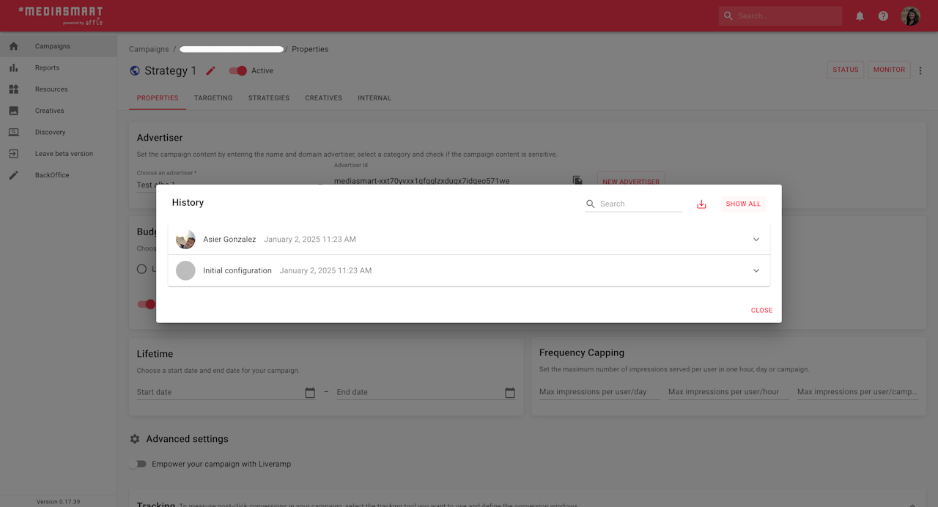Click the End date field
This screenshot has width=938, height=507.
[426, 392]
